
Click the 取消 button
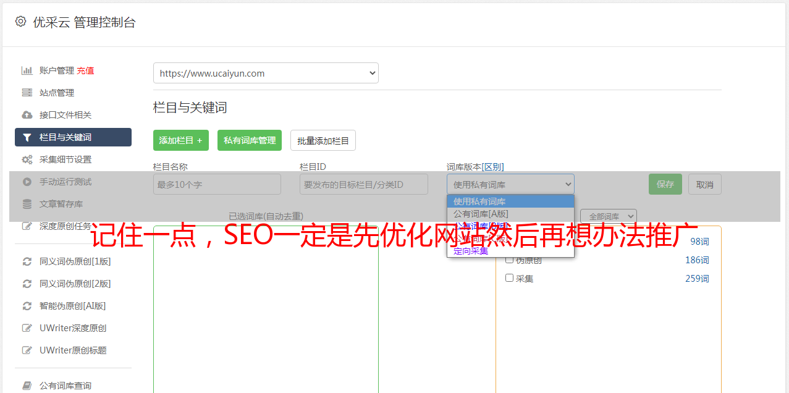[x=705, y=184]
